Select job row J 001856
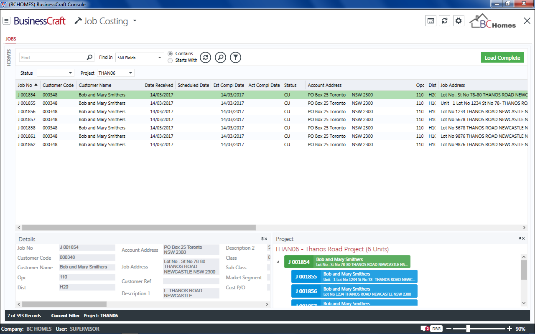535x334 pixels. (272, 111)
